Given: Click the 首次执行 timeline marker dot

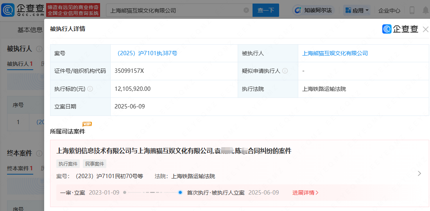Looking at the screenshot, I should click(180, 193).
